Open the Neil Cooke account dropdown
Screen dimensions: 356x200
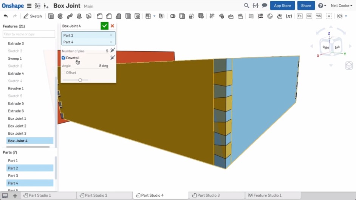coord(341,6)
